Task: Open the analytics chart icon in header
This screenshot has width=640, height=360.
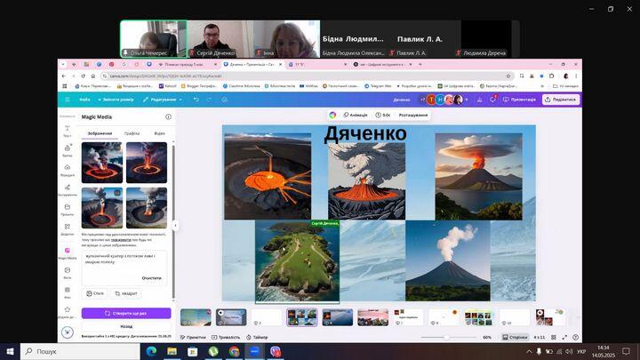Action: (480, 100)
